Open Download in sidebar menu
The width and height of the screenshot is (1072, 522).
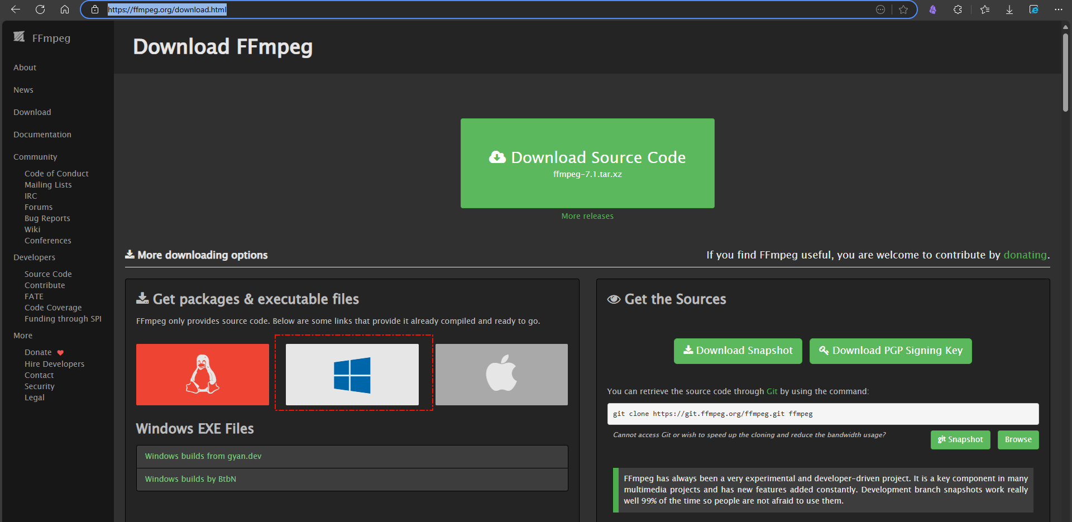(x=32, y=112)
